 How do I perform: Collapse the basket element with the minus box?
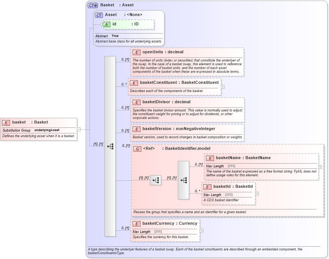pyautogui.click(x=79, y=129)
